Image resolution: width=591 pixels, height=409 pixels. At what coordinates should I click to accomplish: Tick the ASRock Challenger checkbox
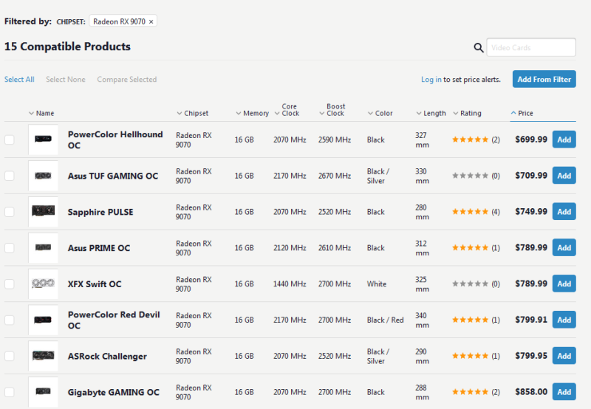point(10,357)
